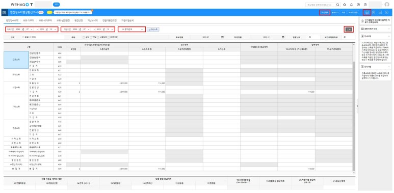
Task: Open 귀속기간 start month dropdown showing 07
Action: coord(29,30)
